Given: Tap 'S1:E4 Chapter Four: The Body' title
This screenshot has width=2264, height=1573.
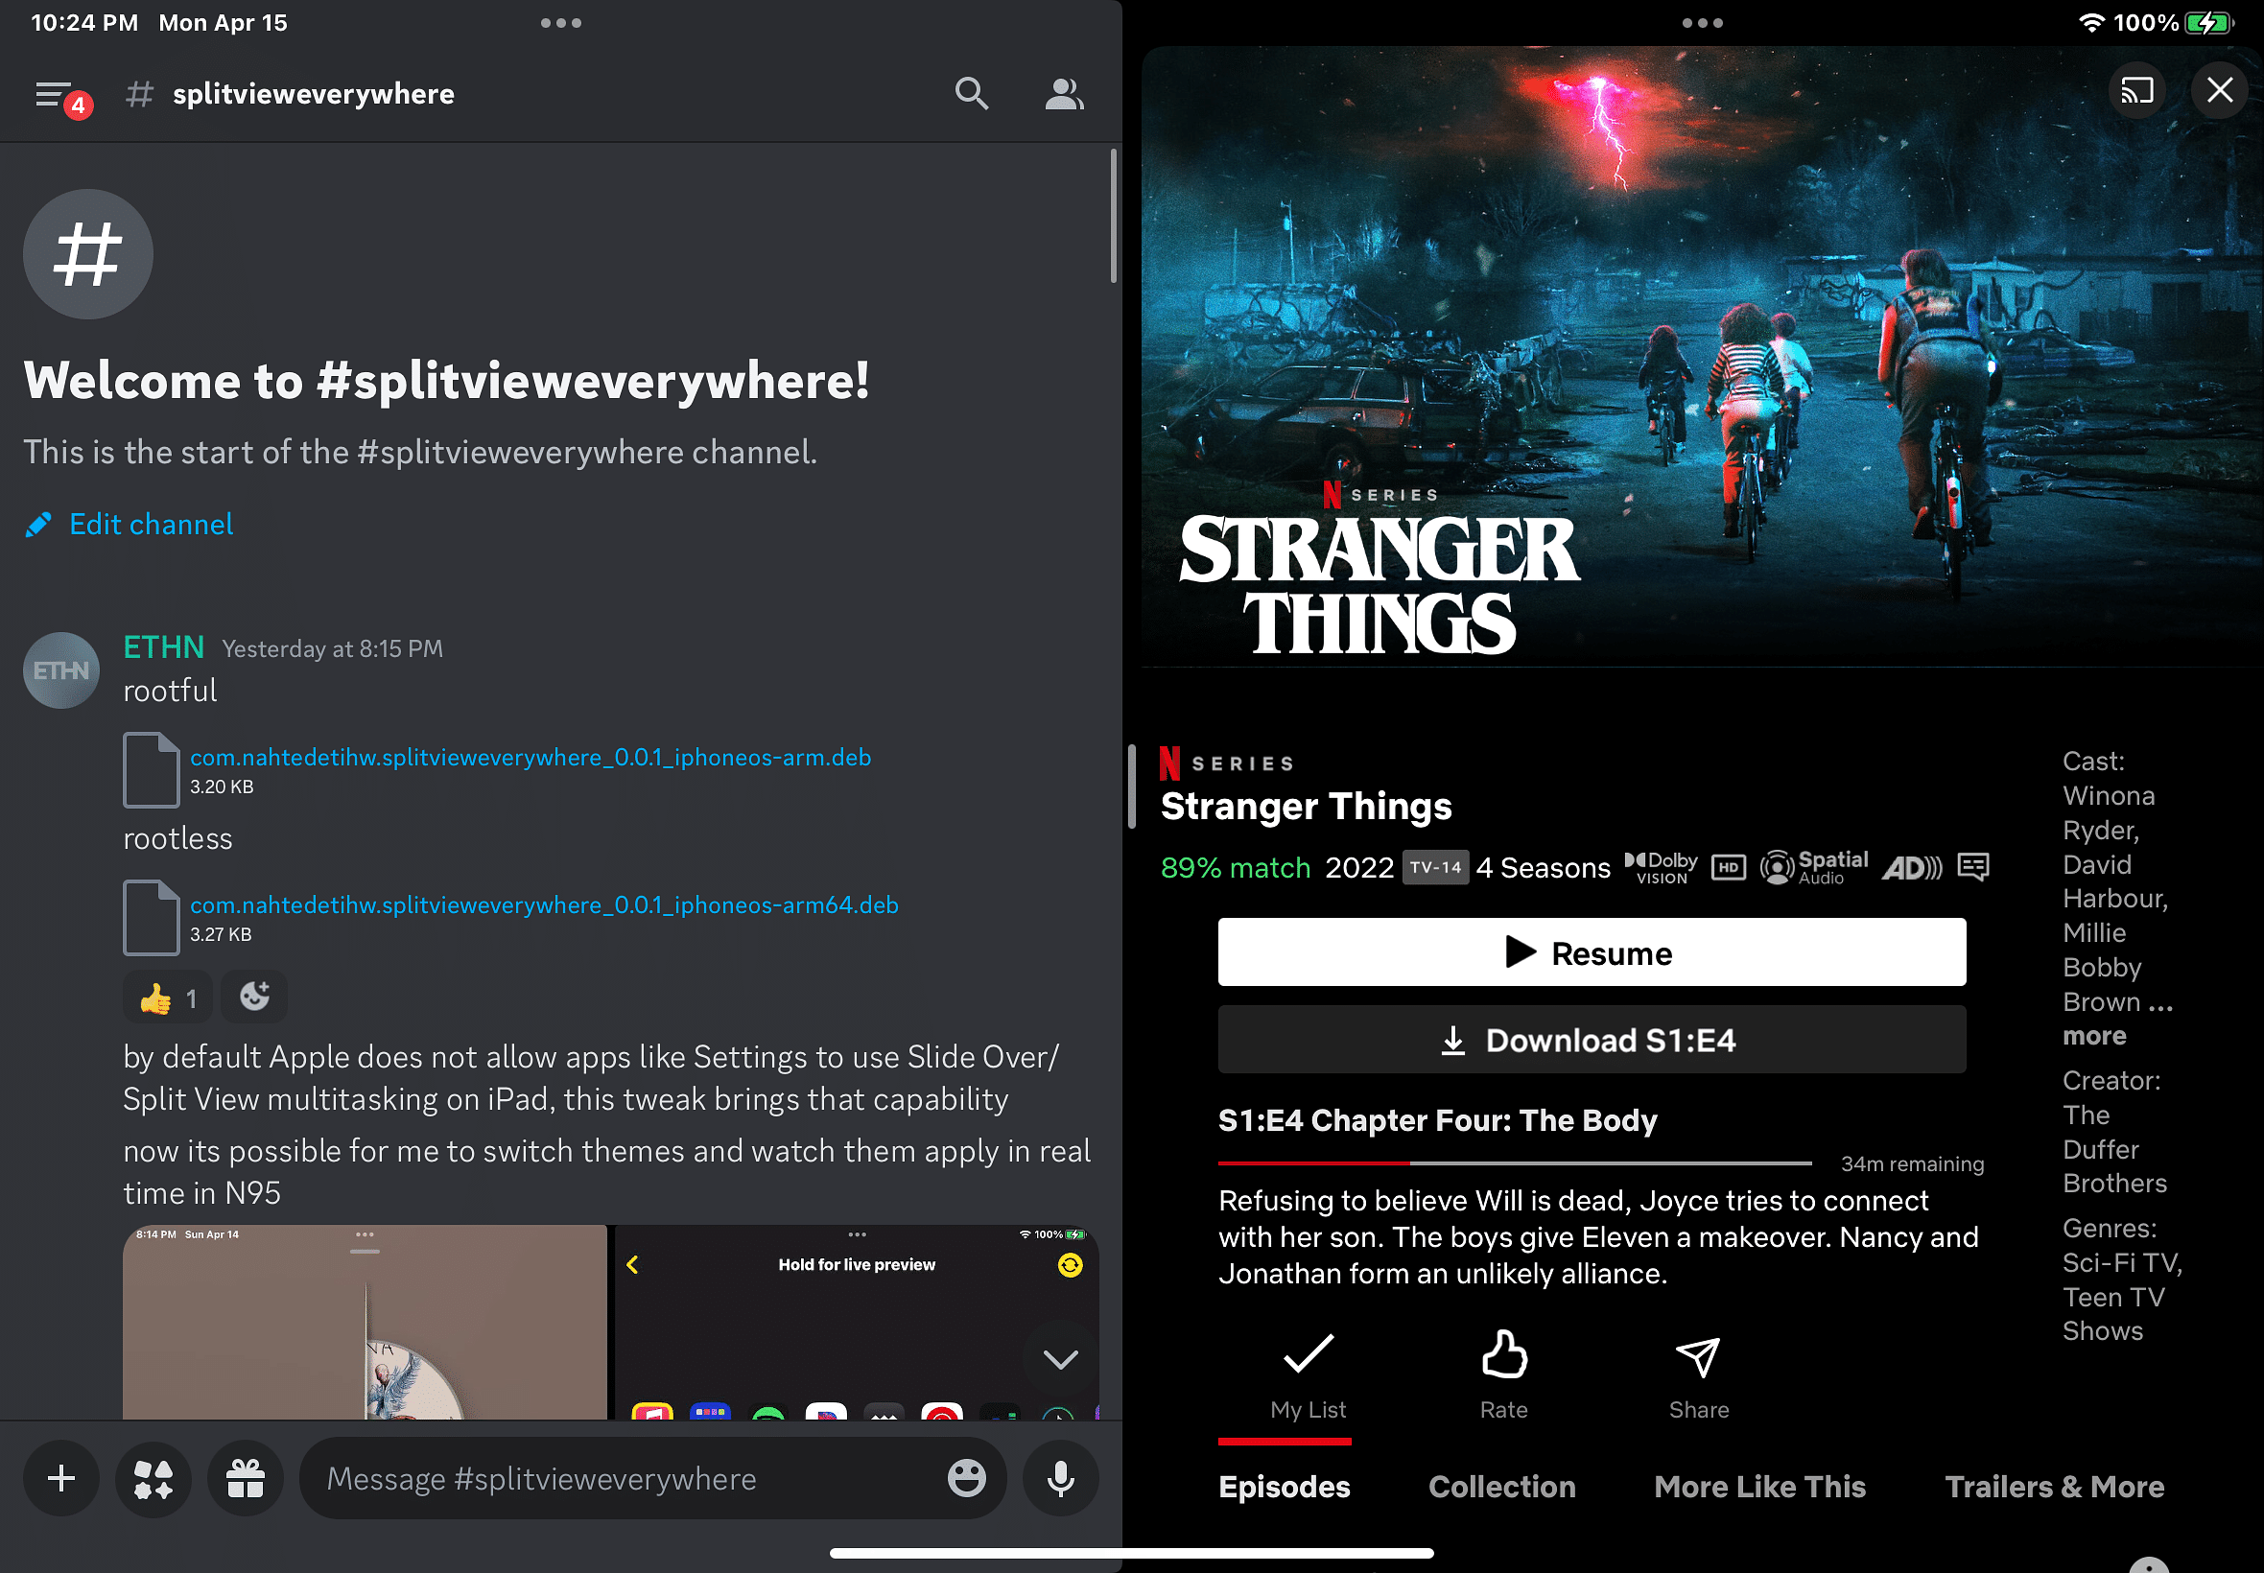Looking at the screenshot, I should [1437, 1120].
